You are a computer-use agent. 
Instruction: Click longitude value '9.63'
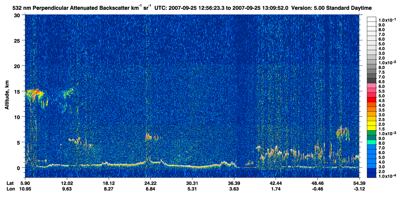pyautogui.click(x=67, y=189)
